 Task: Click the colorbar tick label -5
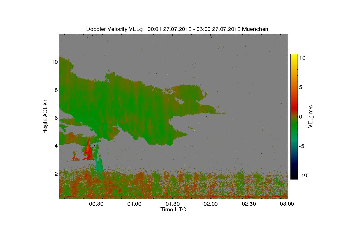302,146
